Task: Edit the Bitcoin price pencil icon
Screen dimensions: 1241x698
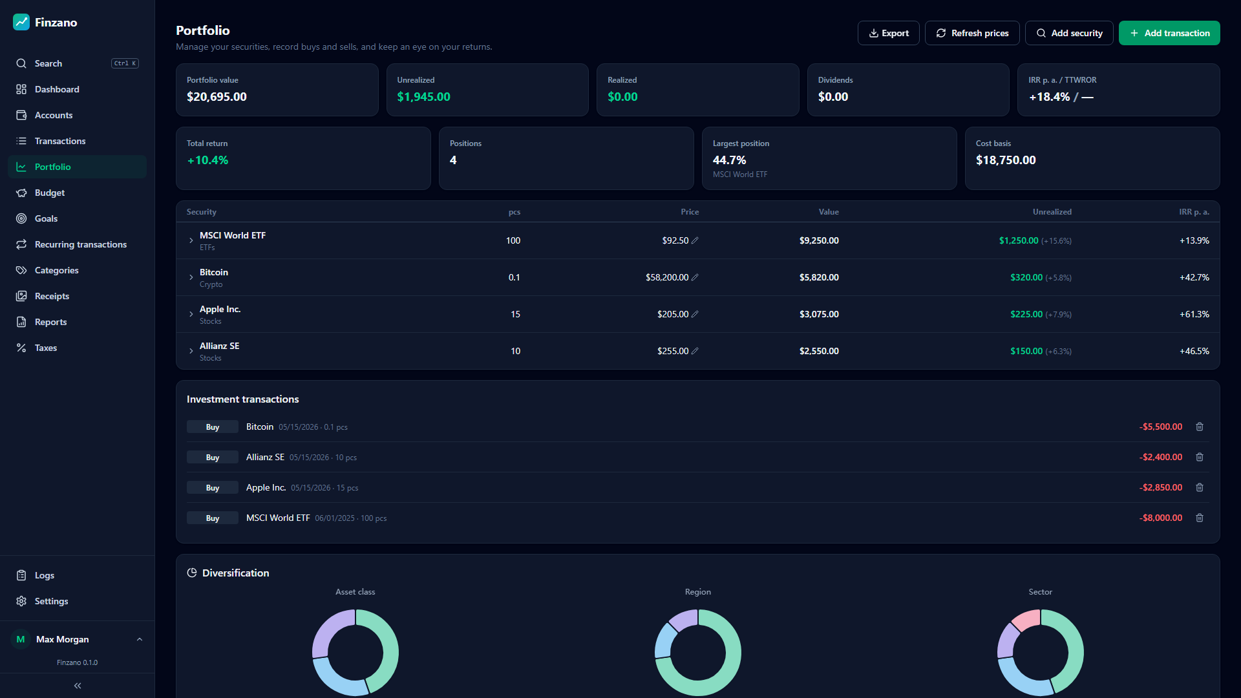Action: coord(695,277)
